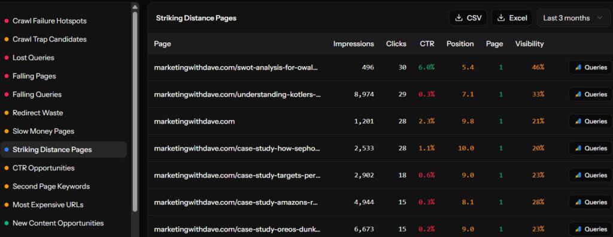Open Most Expensive URLs report
This screenshot has height=237, width=613.
48,205
